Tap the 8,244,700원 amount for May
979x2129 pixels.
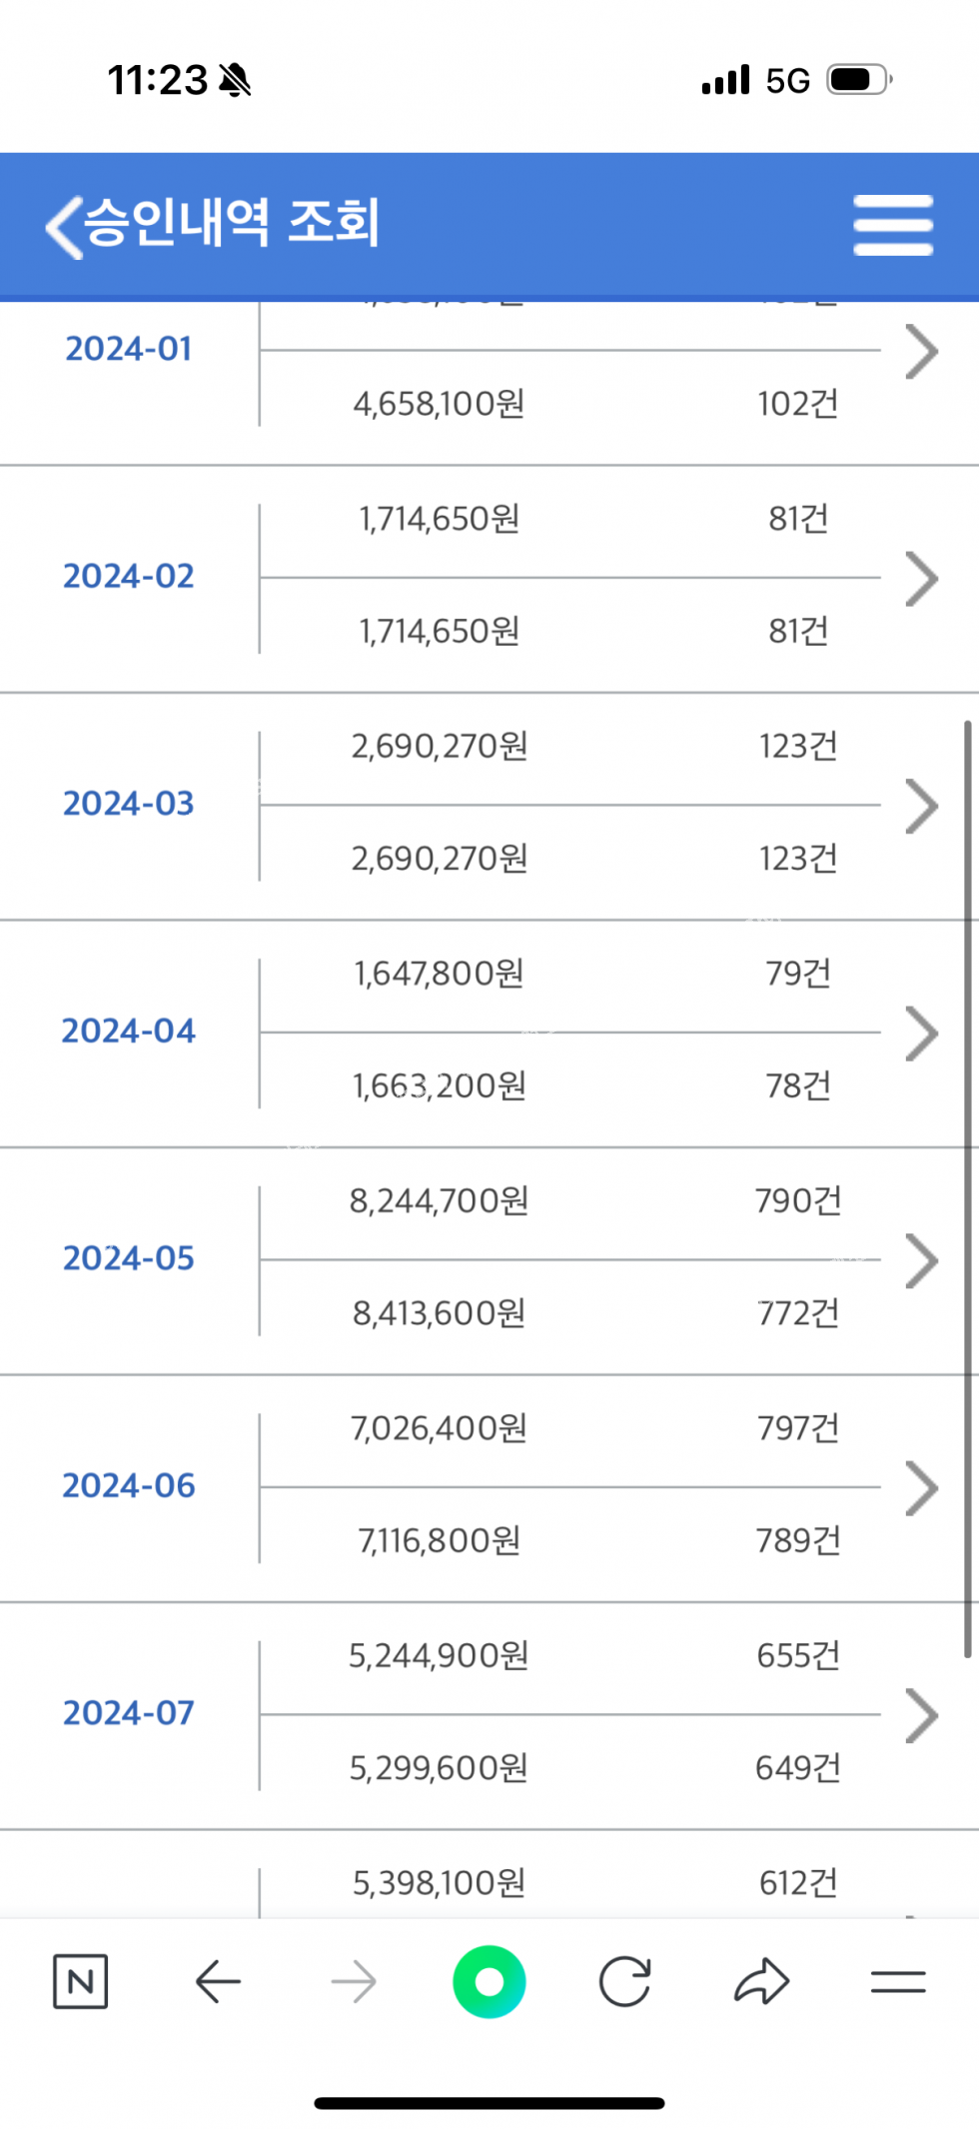439,1200
